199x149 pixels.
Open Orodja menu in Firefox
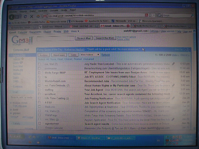coord(64,10)
